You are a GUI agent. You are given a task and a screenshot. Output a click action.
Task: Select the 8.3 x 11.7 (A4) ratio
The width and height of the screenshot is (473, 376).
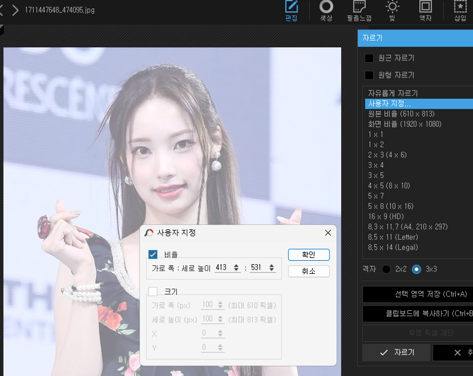[x=419, y=226]
